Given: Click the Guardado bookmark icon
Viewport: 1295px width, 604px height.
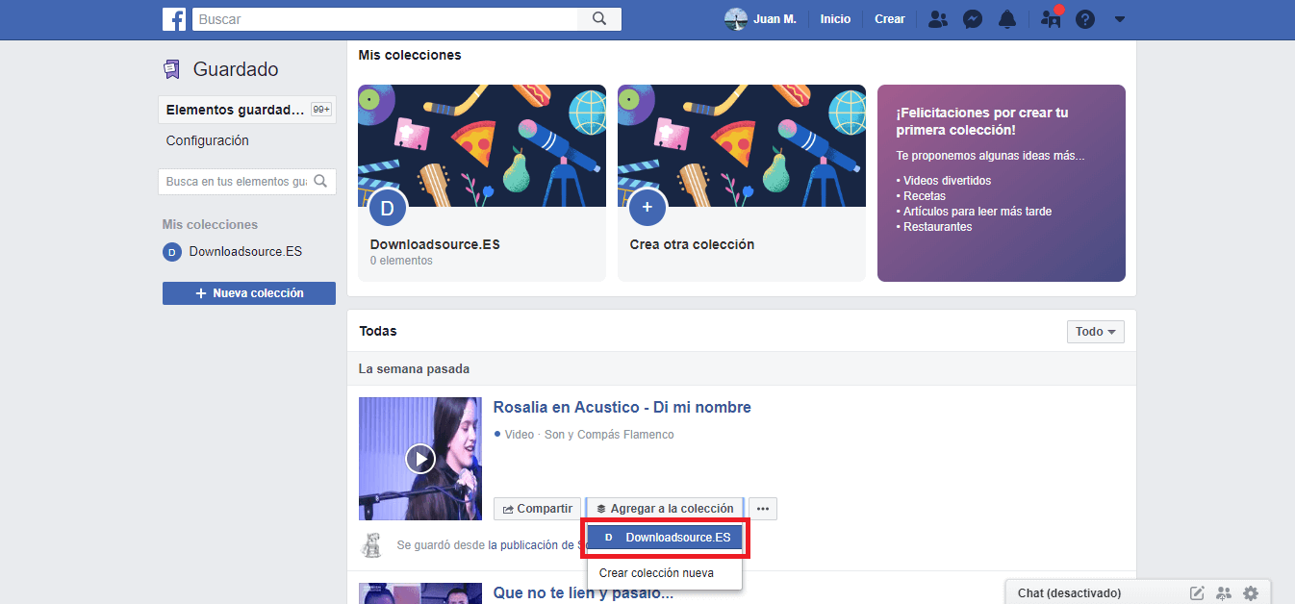Looking at the screenshot, I should 171,69.
